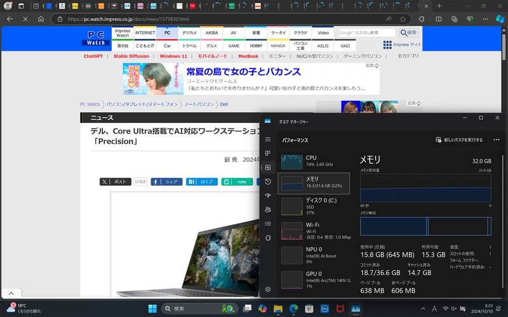Select the NPU 0 performance item
The height and width of the screenshot is (317, 508).
click(314, 256)
